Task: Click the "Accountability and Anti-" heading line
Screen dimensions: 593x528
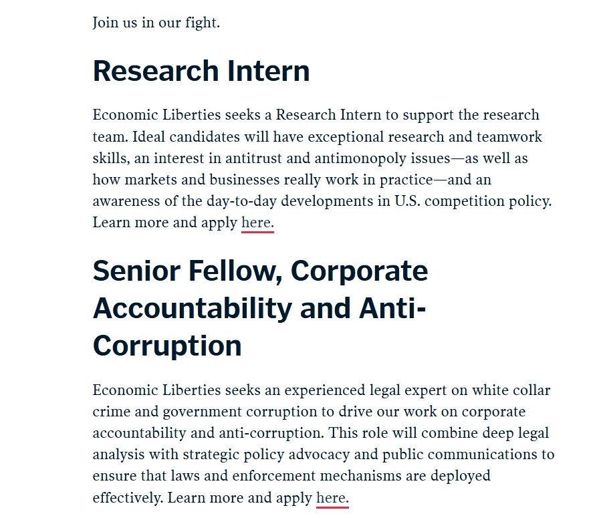Action: [259, 308]
